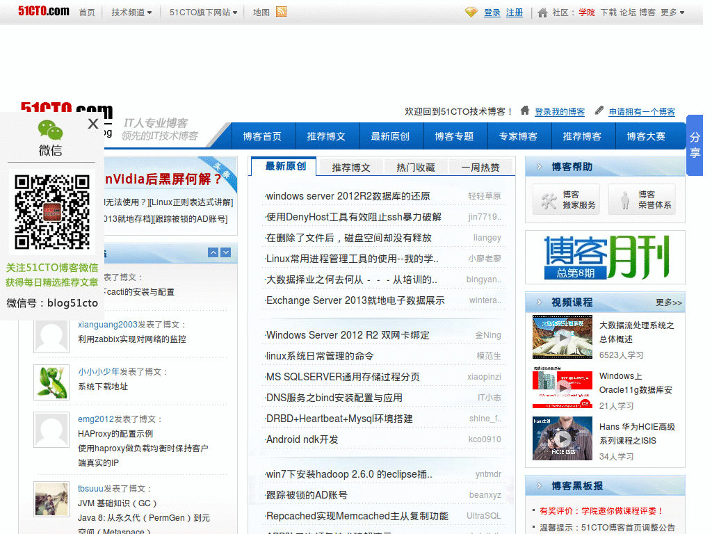
Task: Open 推荐博客 in navigation bar
Action: coord(582,136)
